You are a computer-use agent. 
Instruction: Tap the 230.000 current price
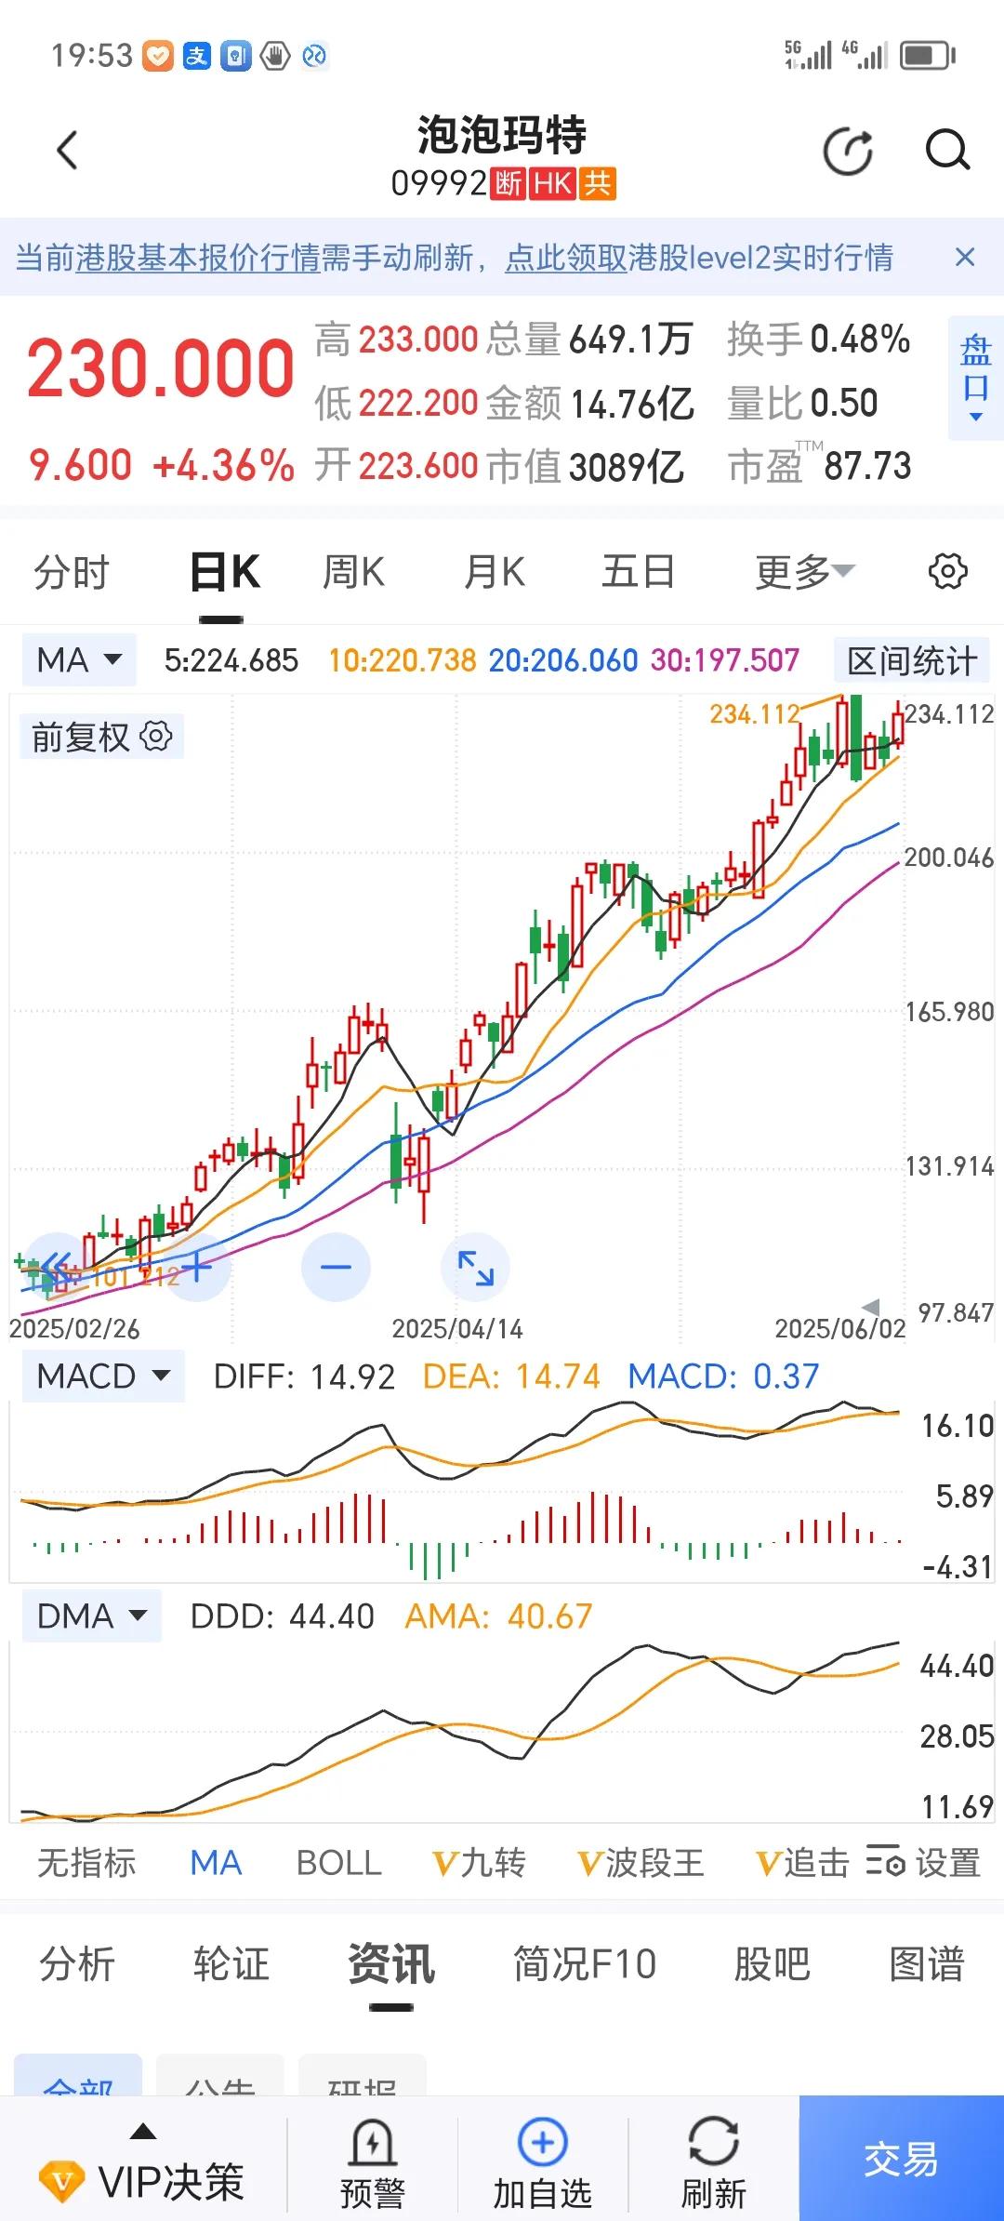160,369
